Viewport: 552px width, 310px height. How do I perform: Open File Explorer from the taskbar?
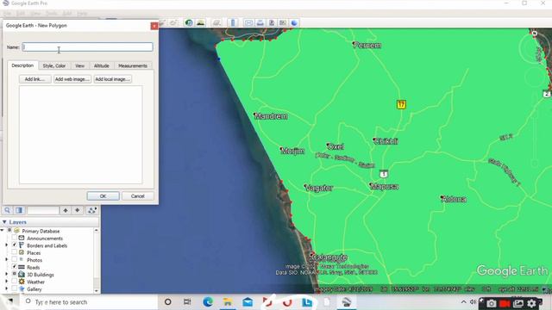[228, 302]
